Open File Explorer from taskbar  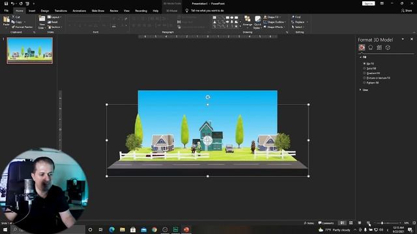[x=122, y=229]
